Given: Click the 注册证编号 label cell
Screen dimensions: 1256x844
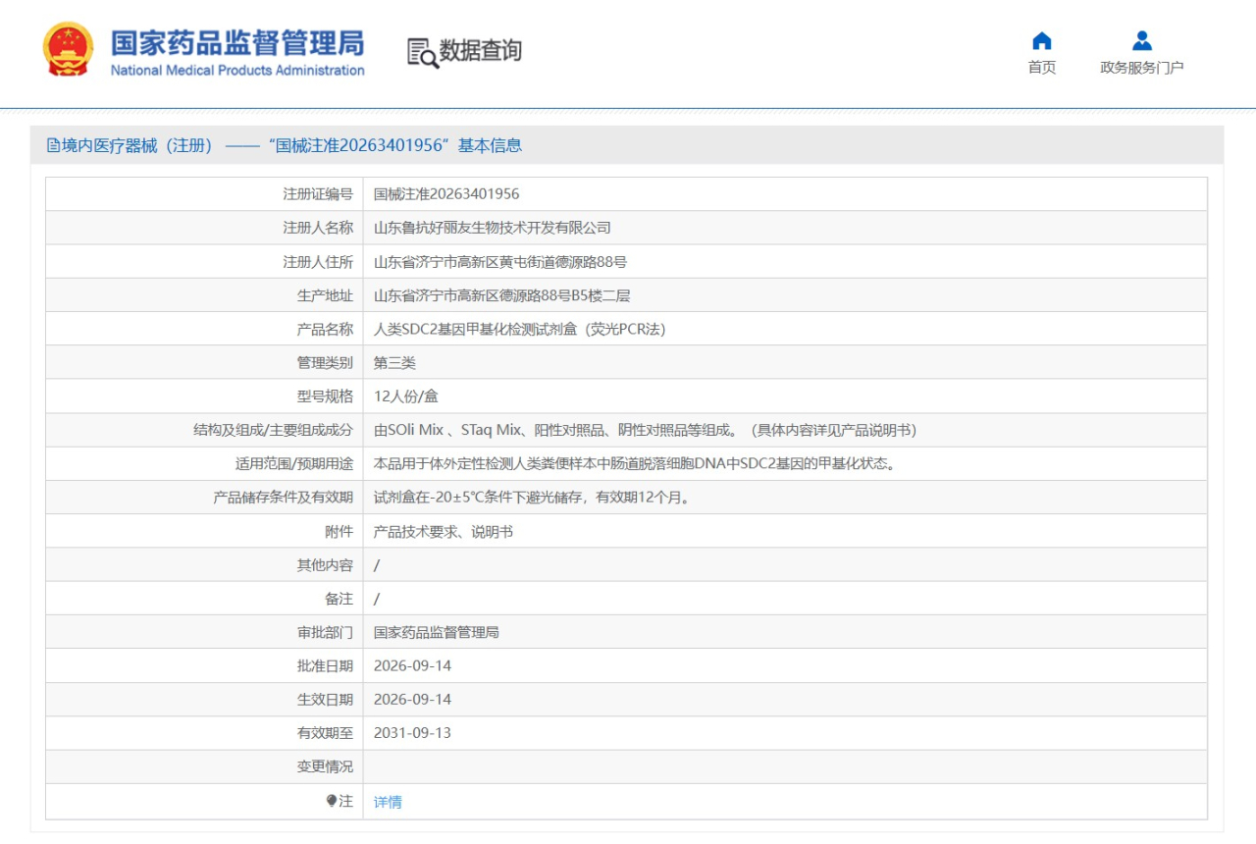Looking at the screenshot, I should click(204, 194).
